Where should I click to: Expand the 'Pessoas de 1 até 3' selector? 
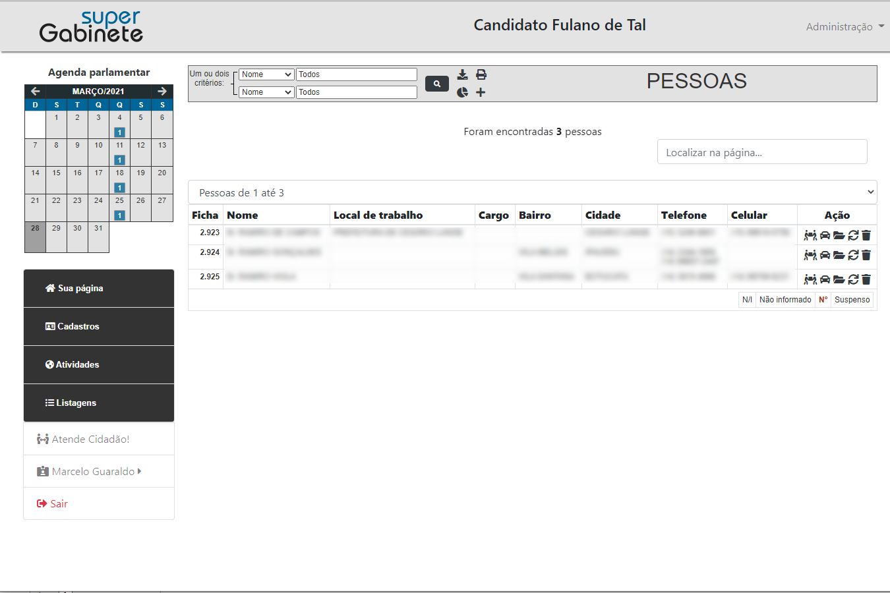532,192
